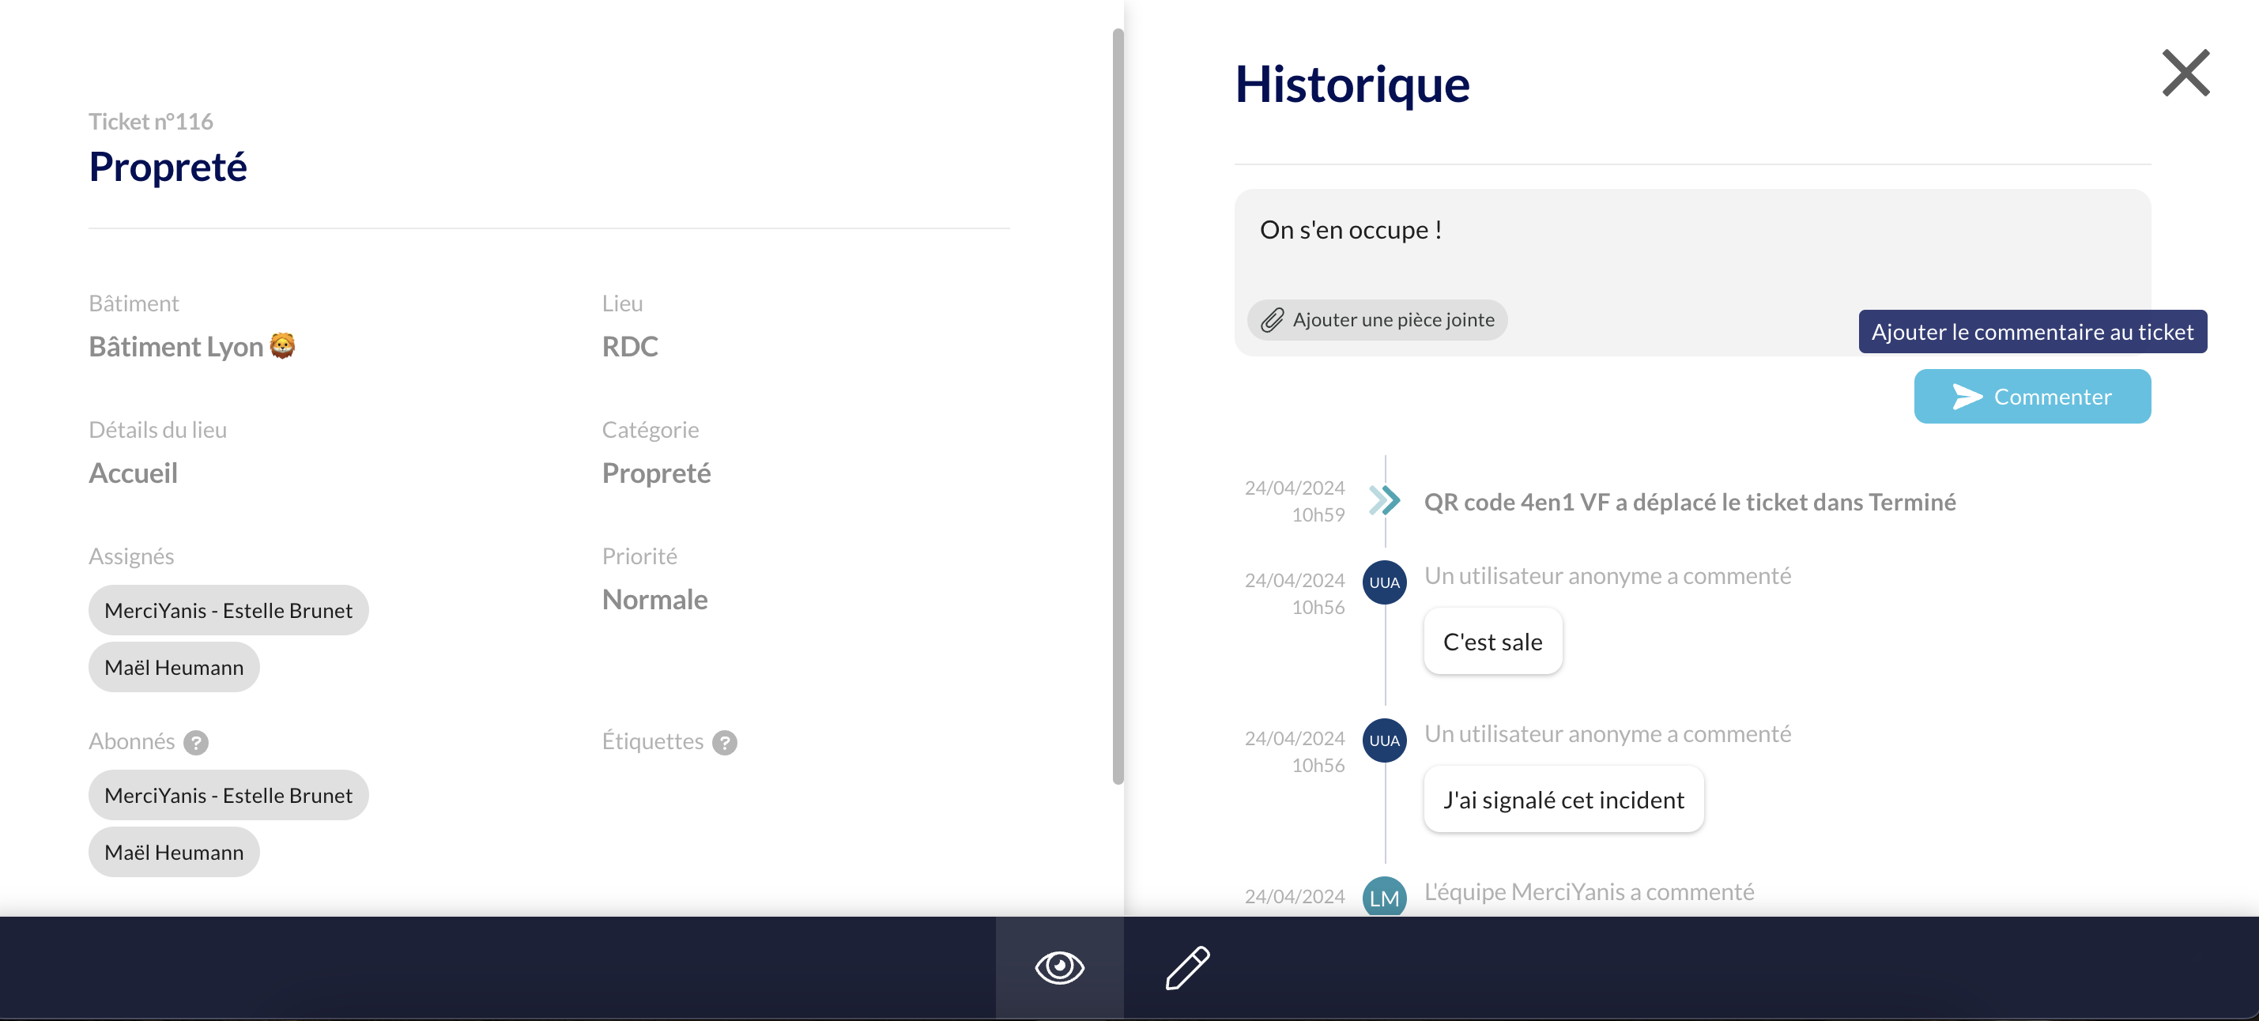Screen dimensions: 2259x1021
Task: Click the paperclip attachment icon
Action: 1272,320
